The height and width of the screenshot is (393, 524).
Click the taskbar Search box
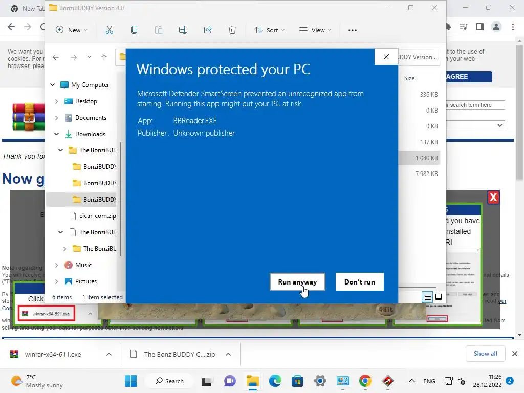tap(170, 381)
